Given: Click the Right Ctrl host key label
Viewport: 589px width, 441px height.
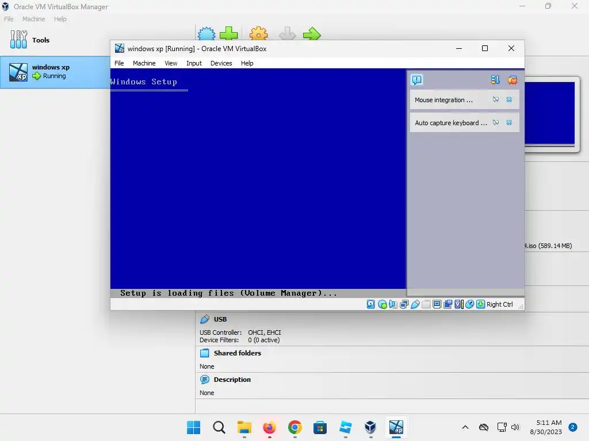Looking at the screenshot, I should [x=500, y=304].
